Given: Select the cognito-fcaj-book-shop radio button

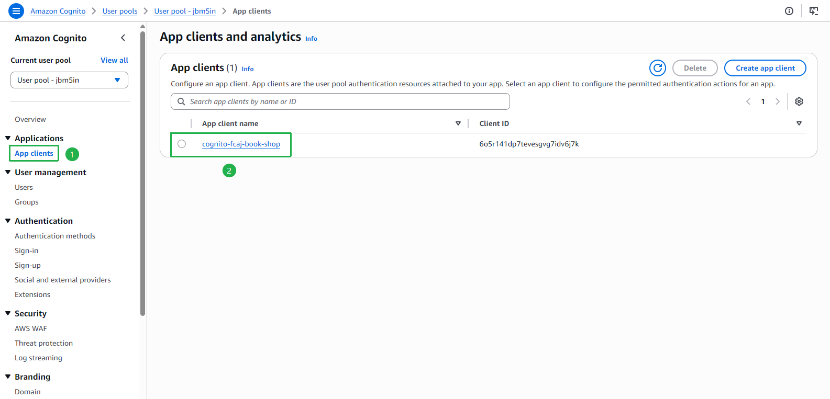Looking at the screenshot, I should click(182, 144).
